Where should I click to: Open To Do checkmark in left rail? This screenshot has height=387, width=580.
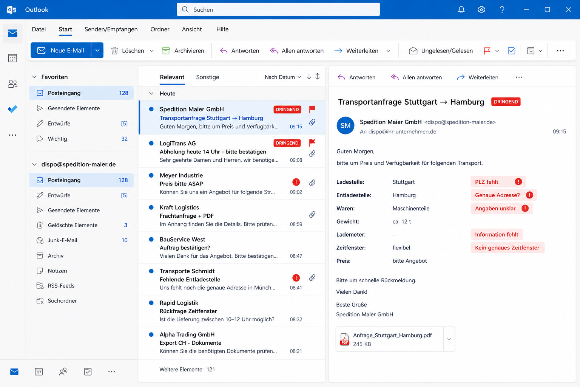pyautogui.click(x=12, y=109)
